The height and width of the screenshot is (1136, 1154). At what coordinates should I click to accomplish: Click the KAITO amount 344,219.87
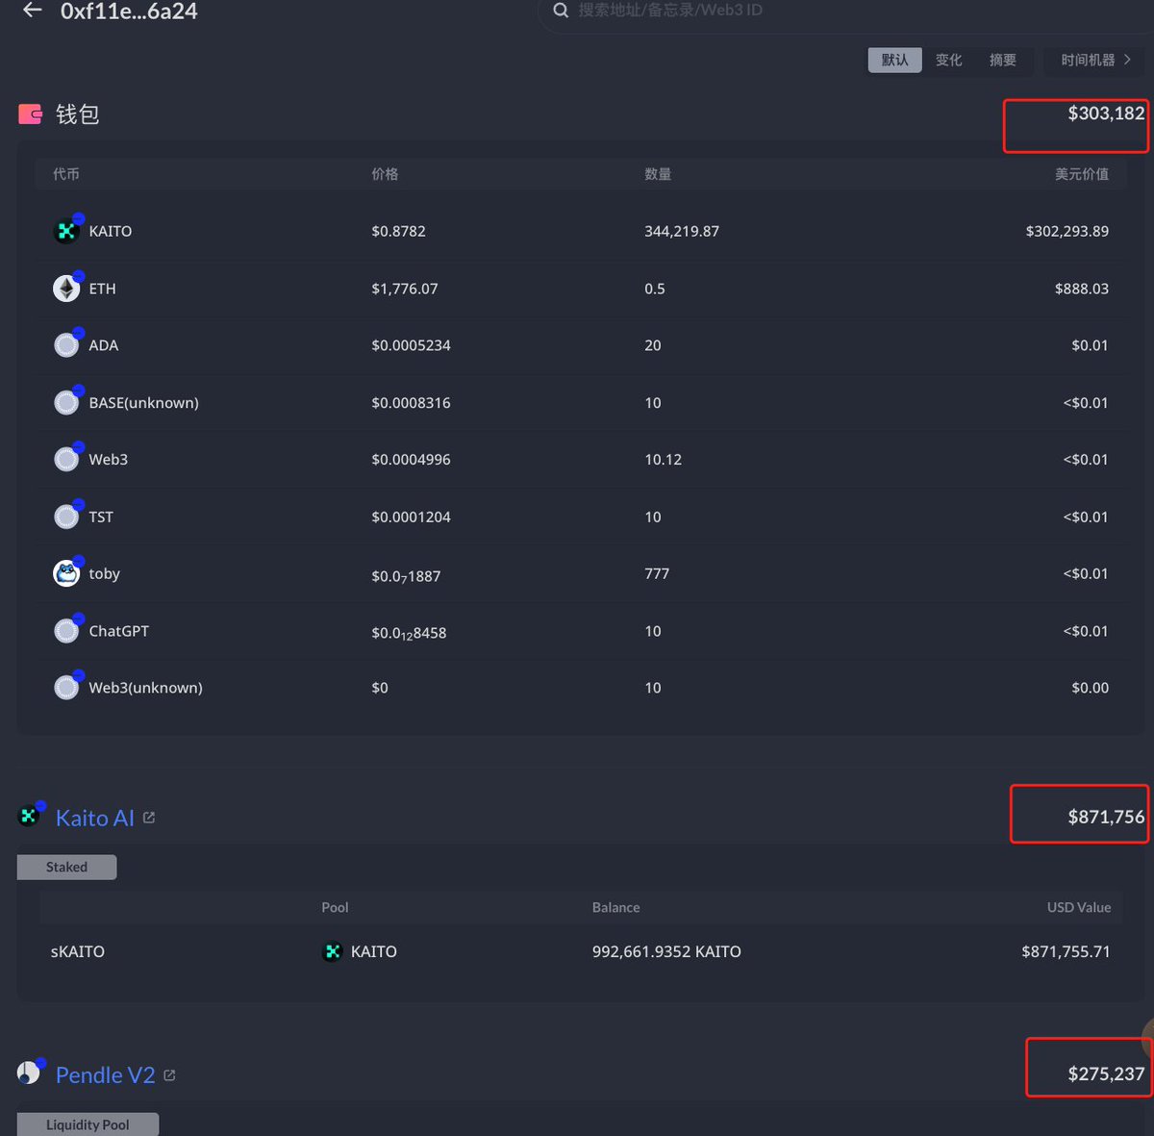[682, 231]
